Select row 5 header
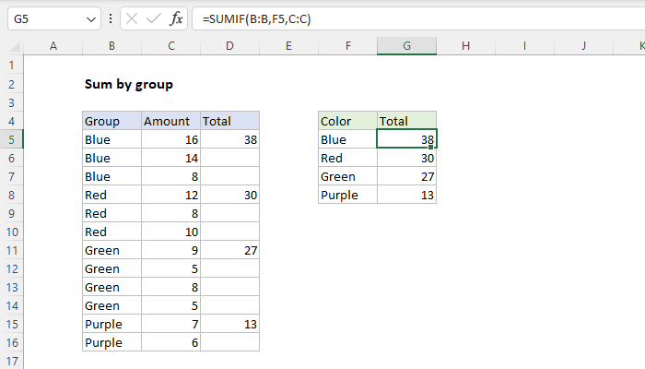This screenshot has width=645, height=369. pyautogui.click(x=12, y=139)
